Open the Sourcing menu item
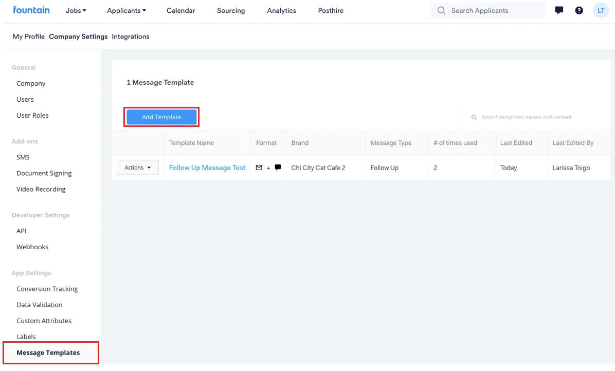The height and width of the screenshot is (371, 615). [x=231, y=11]
